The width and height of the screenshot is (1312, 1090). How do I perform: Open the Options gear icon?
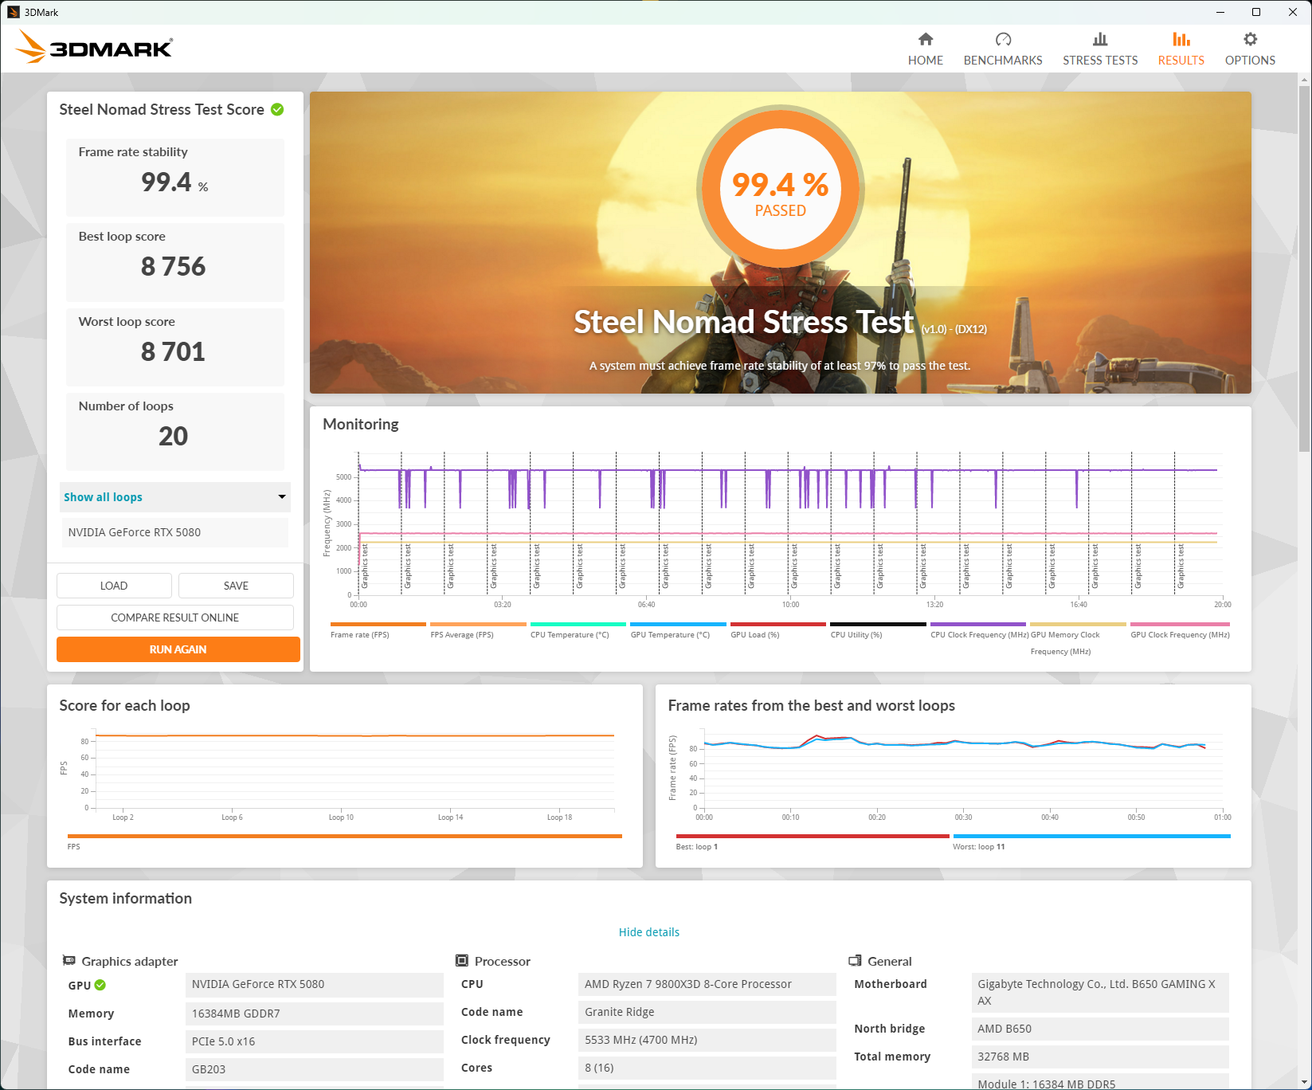[1250, 40]
